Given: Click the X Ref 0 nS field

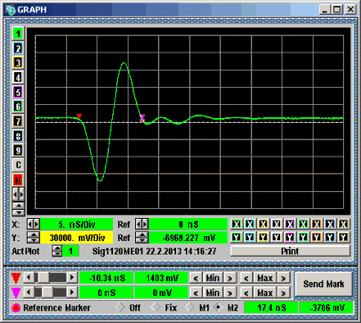Looking at the screenshot, I should pos(188,225).
